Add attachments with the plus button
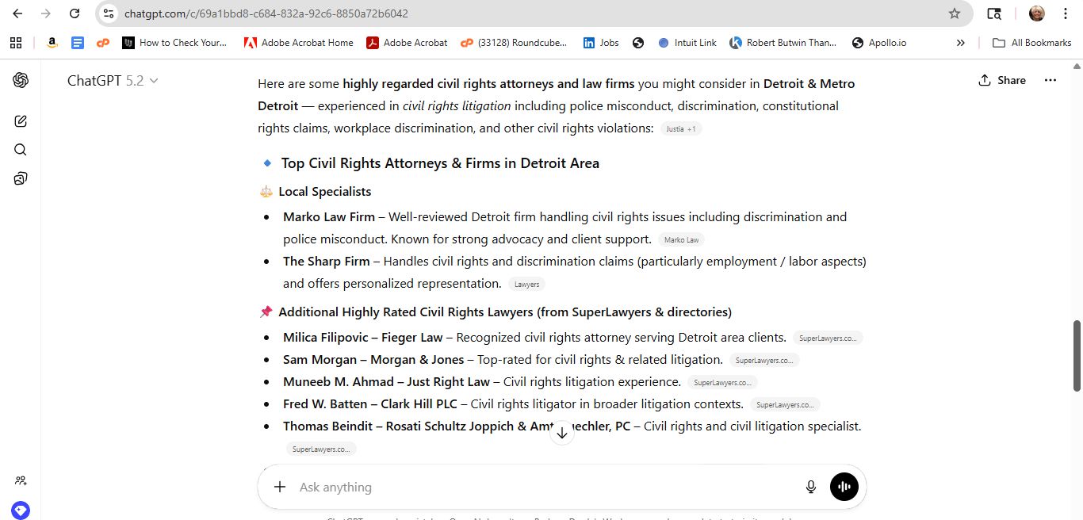1083x520 pixels. pos(279,487)
